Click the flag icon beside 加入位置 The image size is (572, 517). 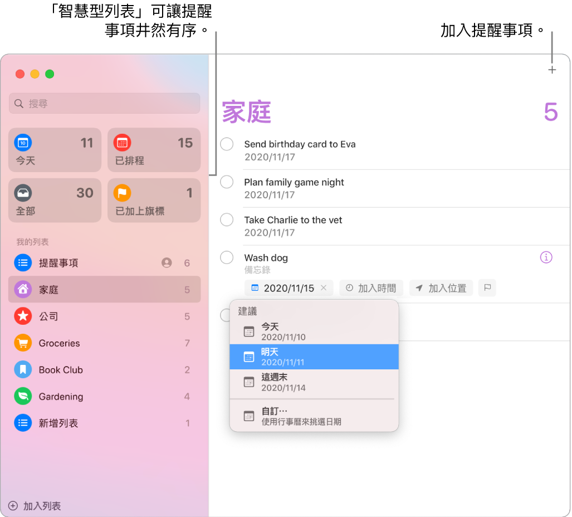coord(487,288)
